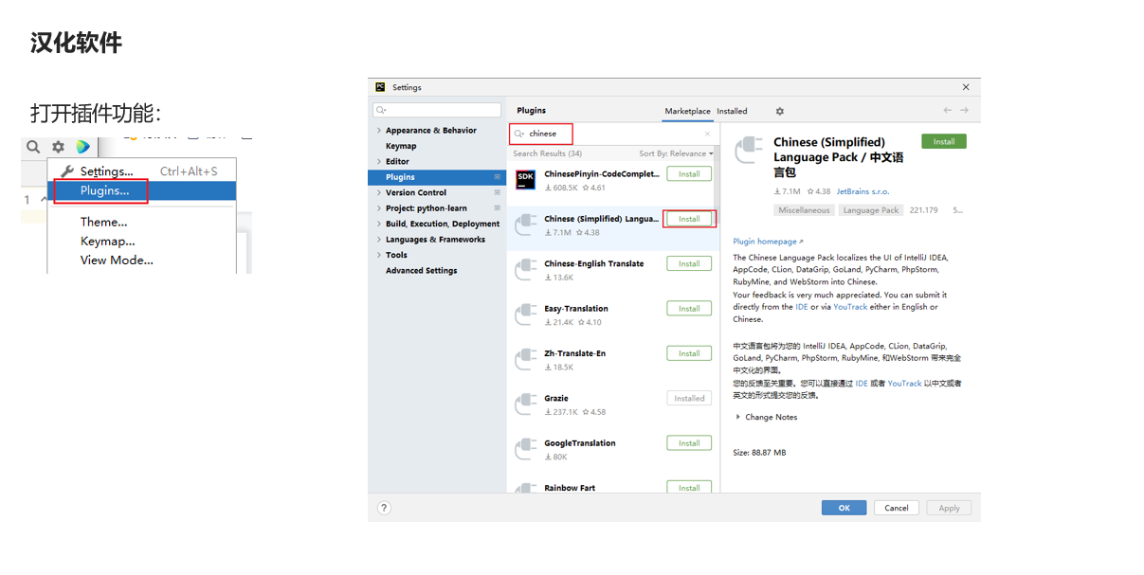Expand the Tools tree node

(x=379, y=255)
